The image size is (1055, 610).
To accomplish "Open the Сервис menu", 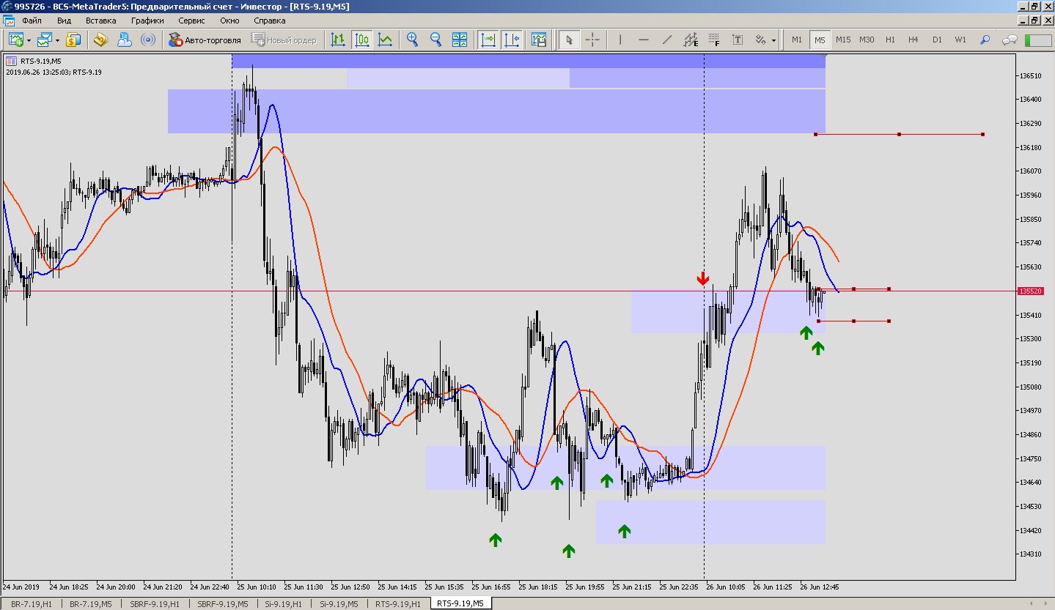I will 192,21.
